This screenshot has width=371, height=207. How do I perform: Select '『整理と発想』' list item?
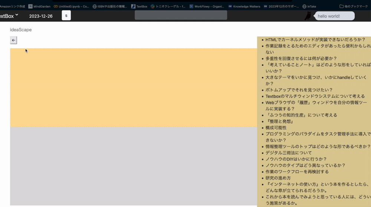(x=280, y=121)
